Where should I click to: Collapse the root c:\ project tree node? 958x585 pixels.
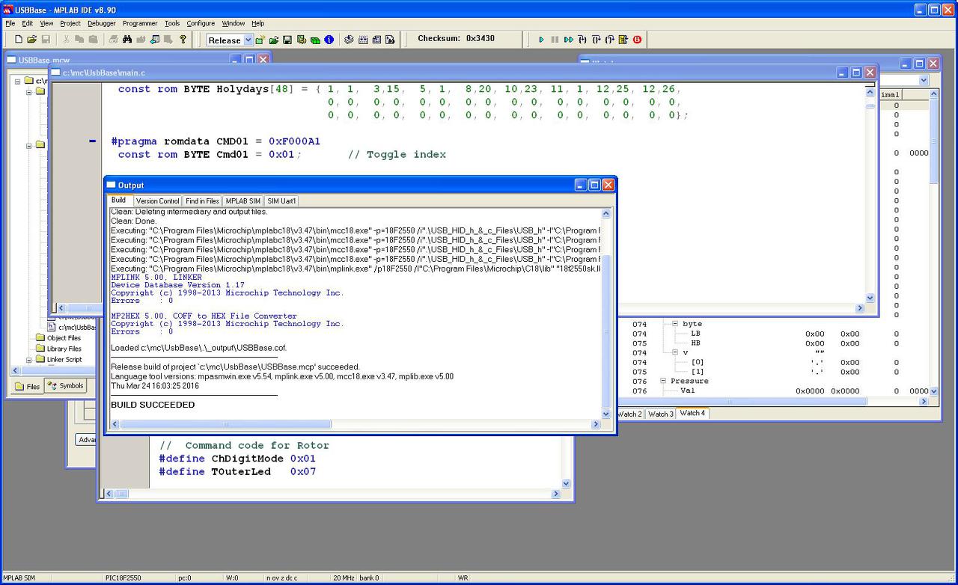[18, 81]
